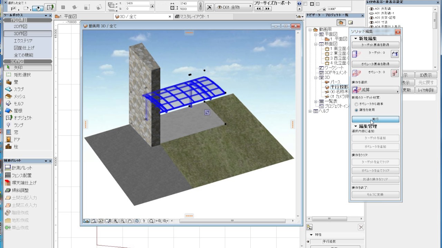Expand the 一覧表 tree node
The image size is (442, 248).
[x=316, y=102]
